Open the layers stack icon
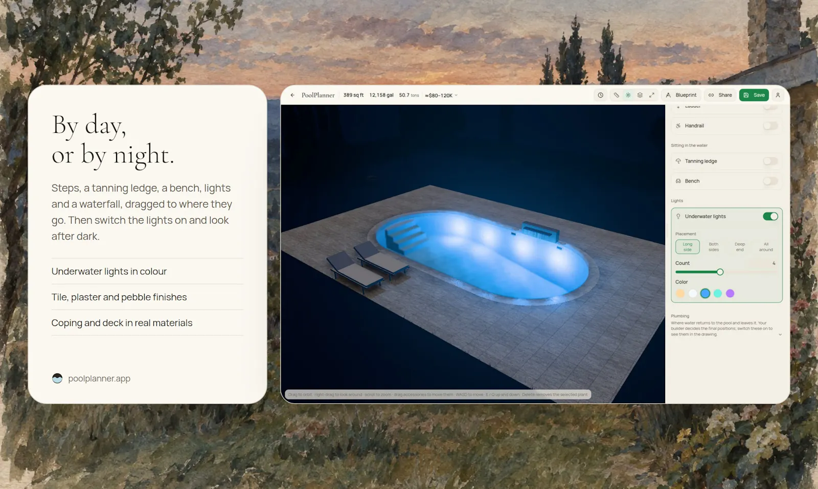The image size is (818, 489). [640, 95]
